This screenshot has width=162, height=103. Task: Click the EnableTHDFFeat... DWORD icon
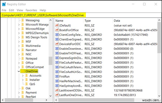(x=57, y=53)
